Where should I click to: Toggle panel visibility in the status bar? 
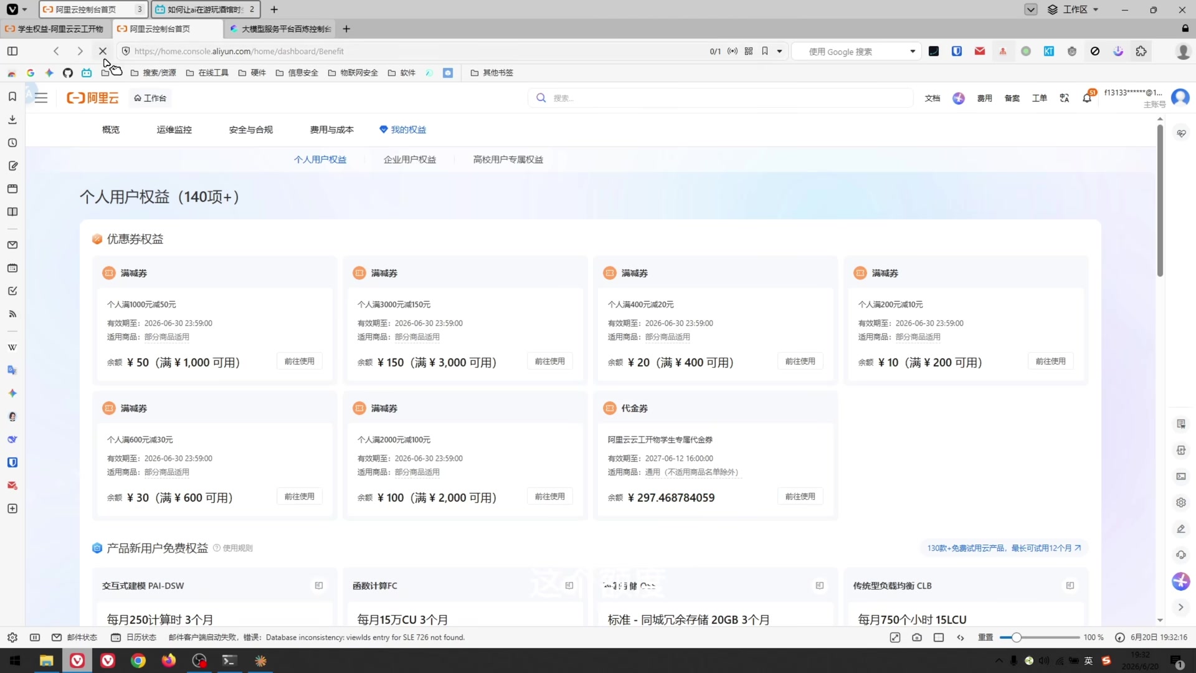[x=35, y=637]
